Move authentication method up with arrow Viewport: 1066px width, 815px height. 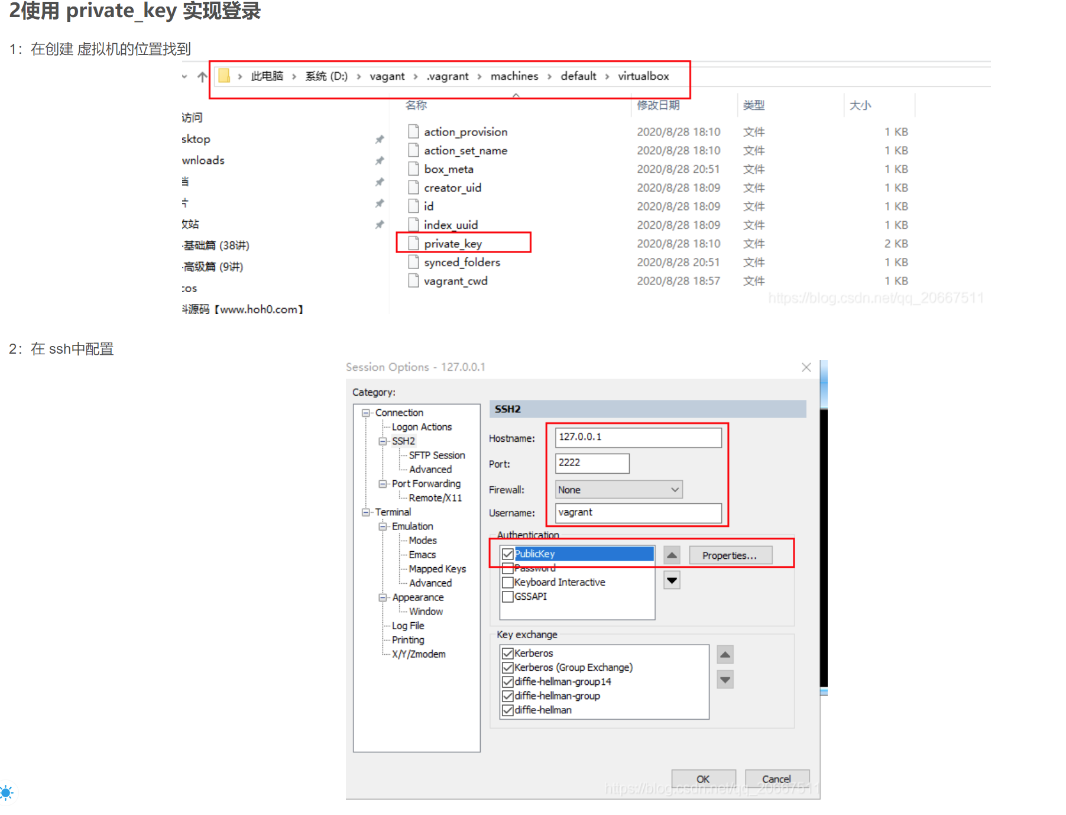672,555
